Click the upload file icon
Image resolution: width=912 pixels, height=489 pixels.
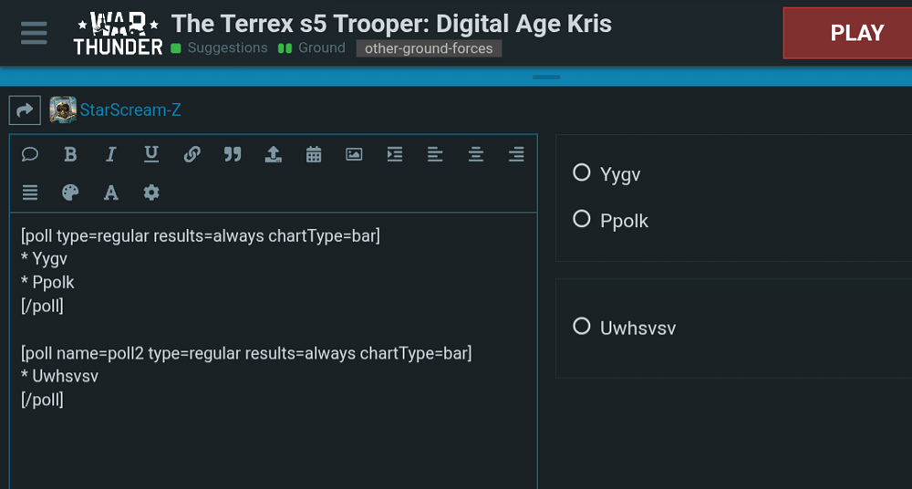click(274, 154)
